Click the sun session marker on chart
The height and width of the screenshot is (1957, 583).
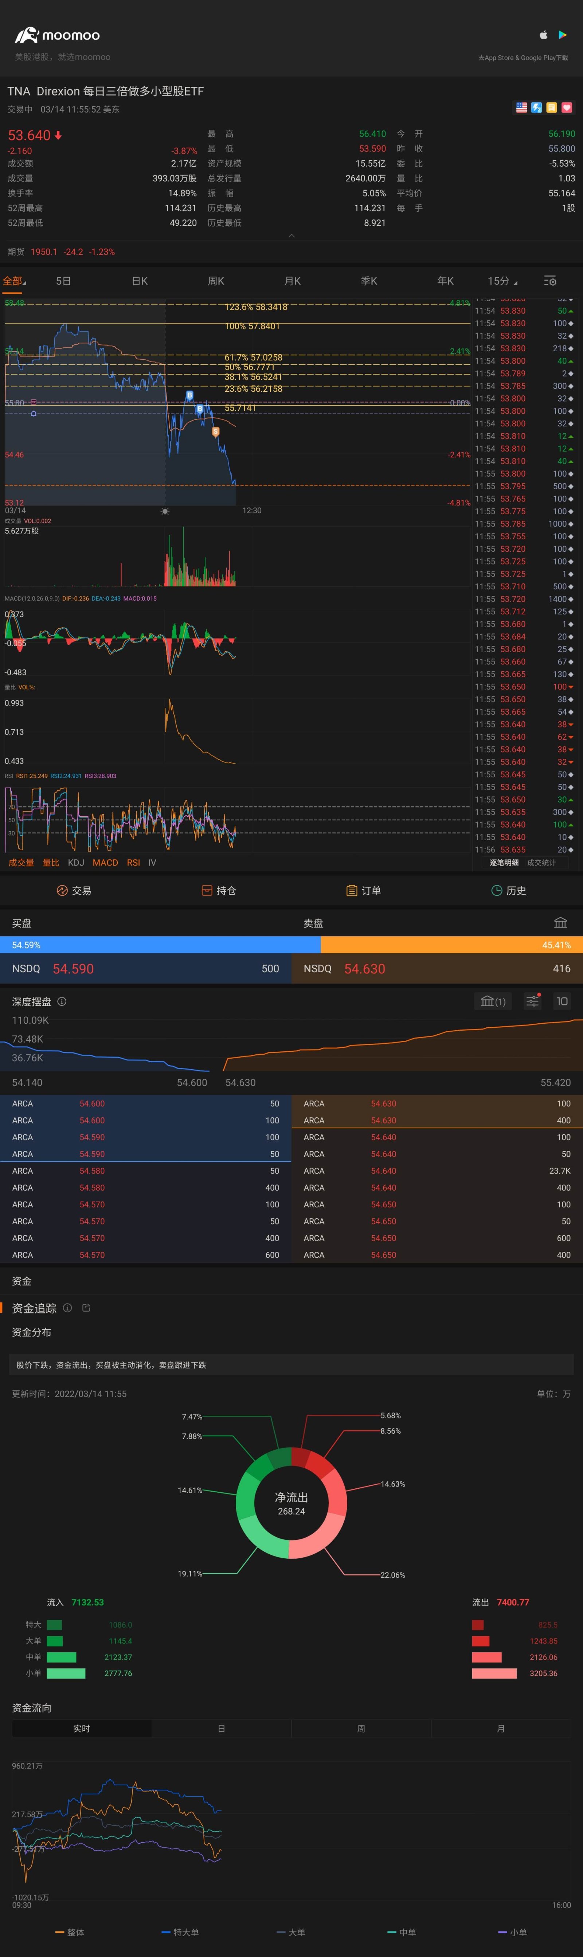click(x=165, y=511)
